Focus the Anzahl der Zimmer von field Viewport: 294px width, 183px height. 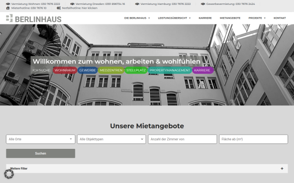182,139
